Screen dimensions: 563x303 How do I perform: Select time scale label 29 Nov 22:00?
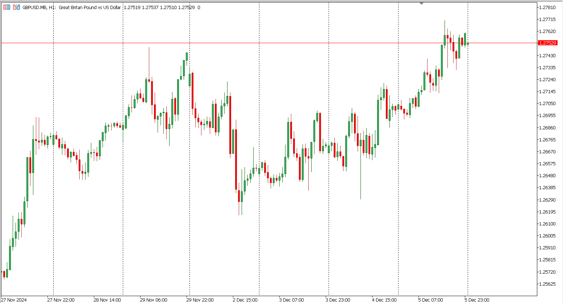pos(200,300)
